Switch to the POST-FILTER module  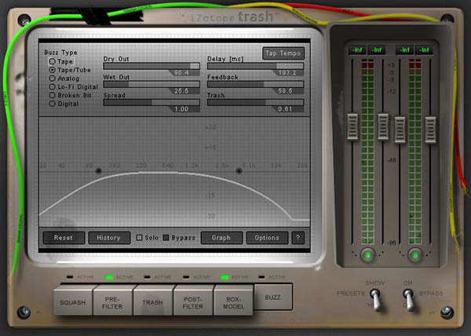(193, 300)
